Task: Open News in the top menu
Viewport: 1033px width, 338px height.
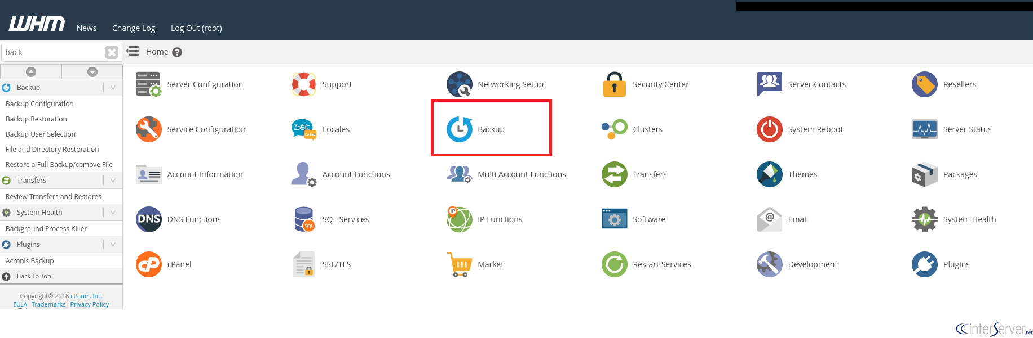Action: pos(86,28)
